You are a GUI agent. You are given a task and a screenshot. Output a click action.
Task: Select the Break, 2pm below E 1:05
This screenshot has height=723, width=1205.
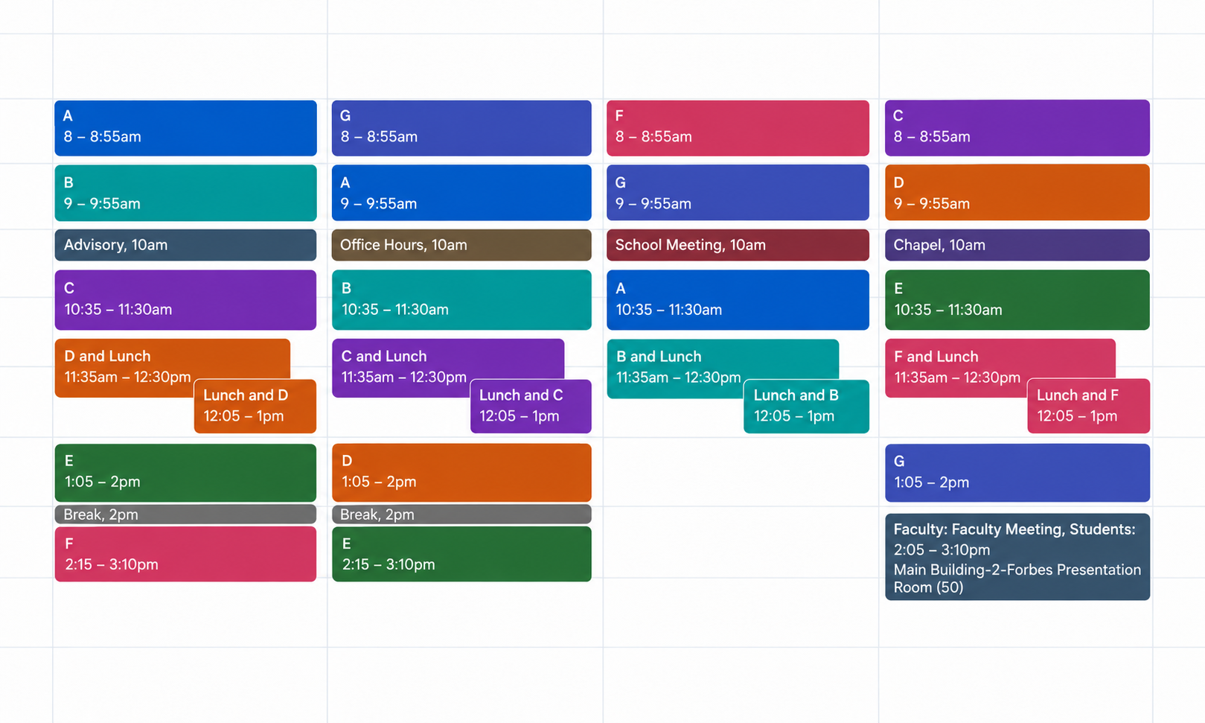(x=185, y=515)
